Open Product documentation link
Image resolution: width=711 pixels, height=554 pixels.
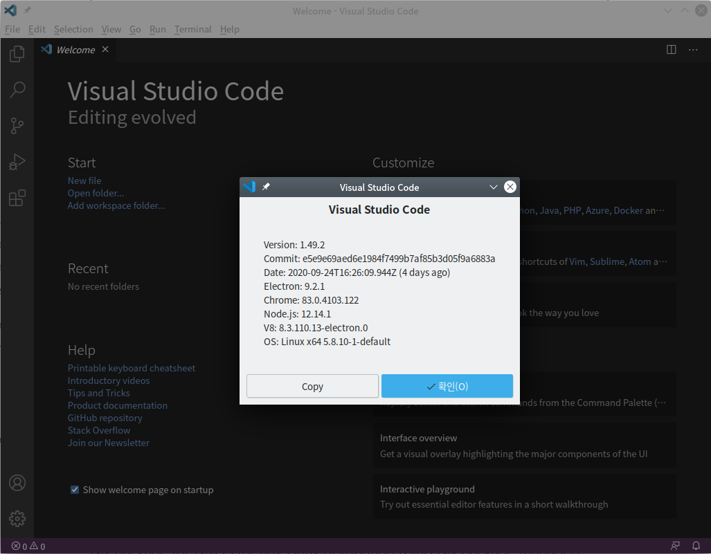coord(118,405)
